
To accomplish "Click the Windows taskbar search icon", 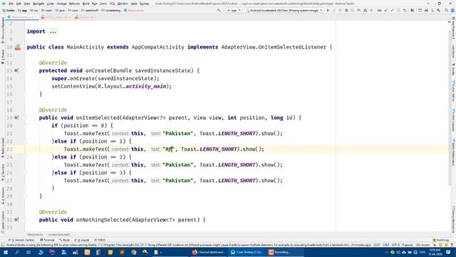I will pos(17,252).
